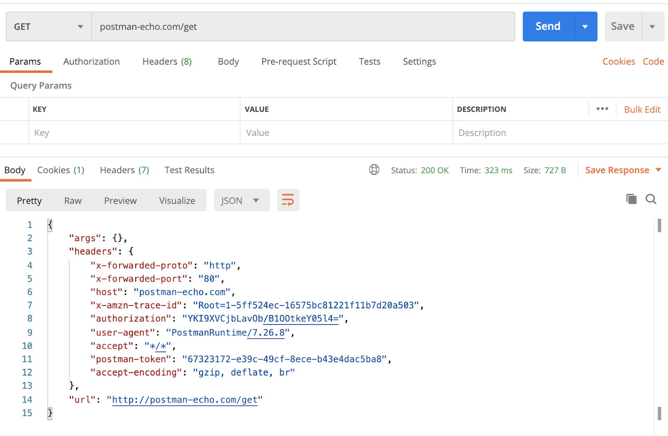Open the Test Results tab
668x436 pixels.
tap(190, 170)
